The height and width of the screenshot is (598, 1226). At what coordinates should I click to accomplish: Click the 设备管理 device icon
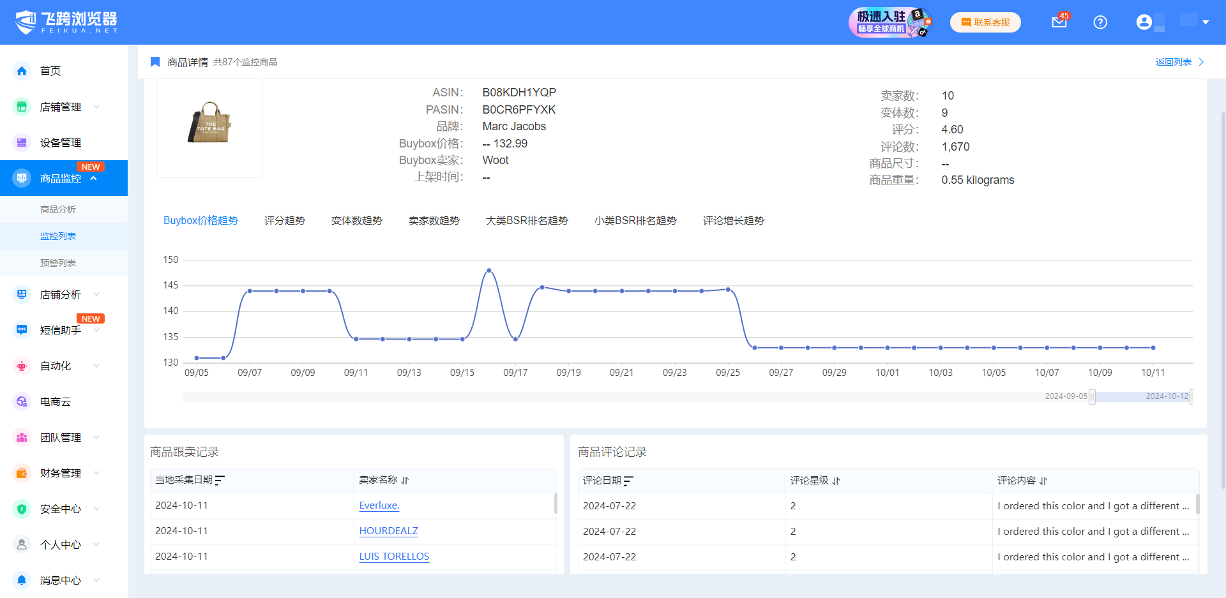click(22, 142)
